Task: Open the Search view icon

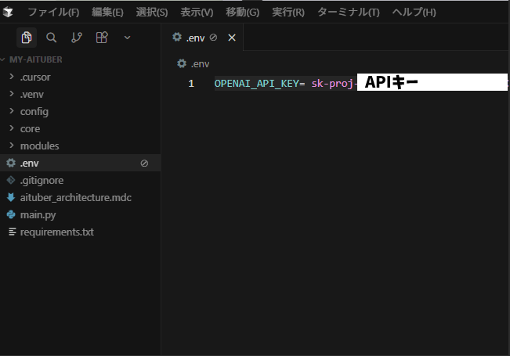Action: [51, 38]
